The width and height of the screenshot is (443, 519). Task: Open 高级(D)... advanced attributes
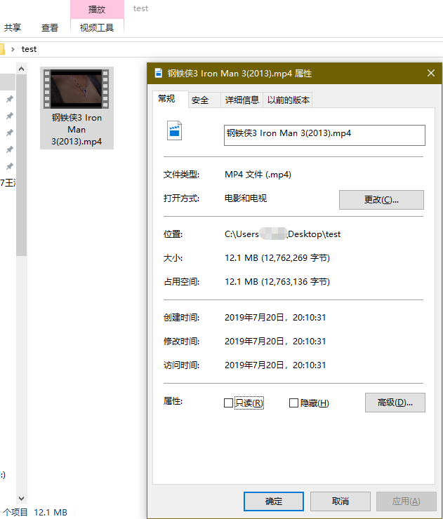click(395, 403)
